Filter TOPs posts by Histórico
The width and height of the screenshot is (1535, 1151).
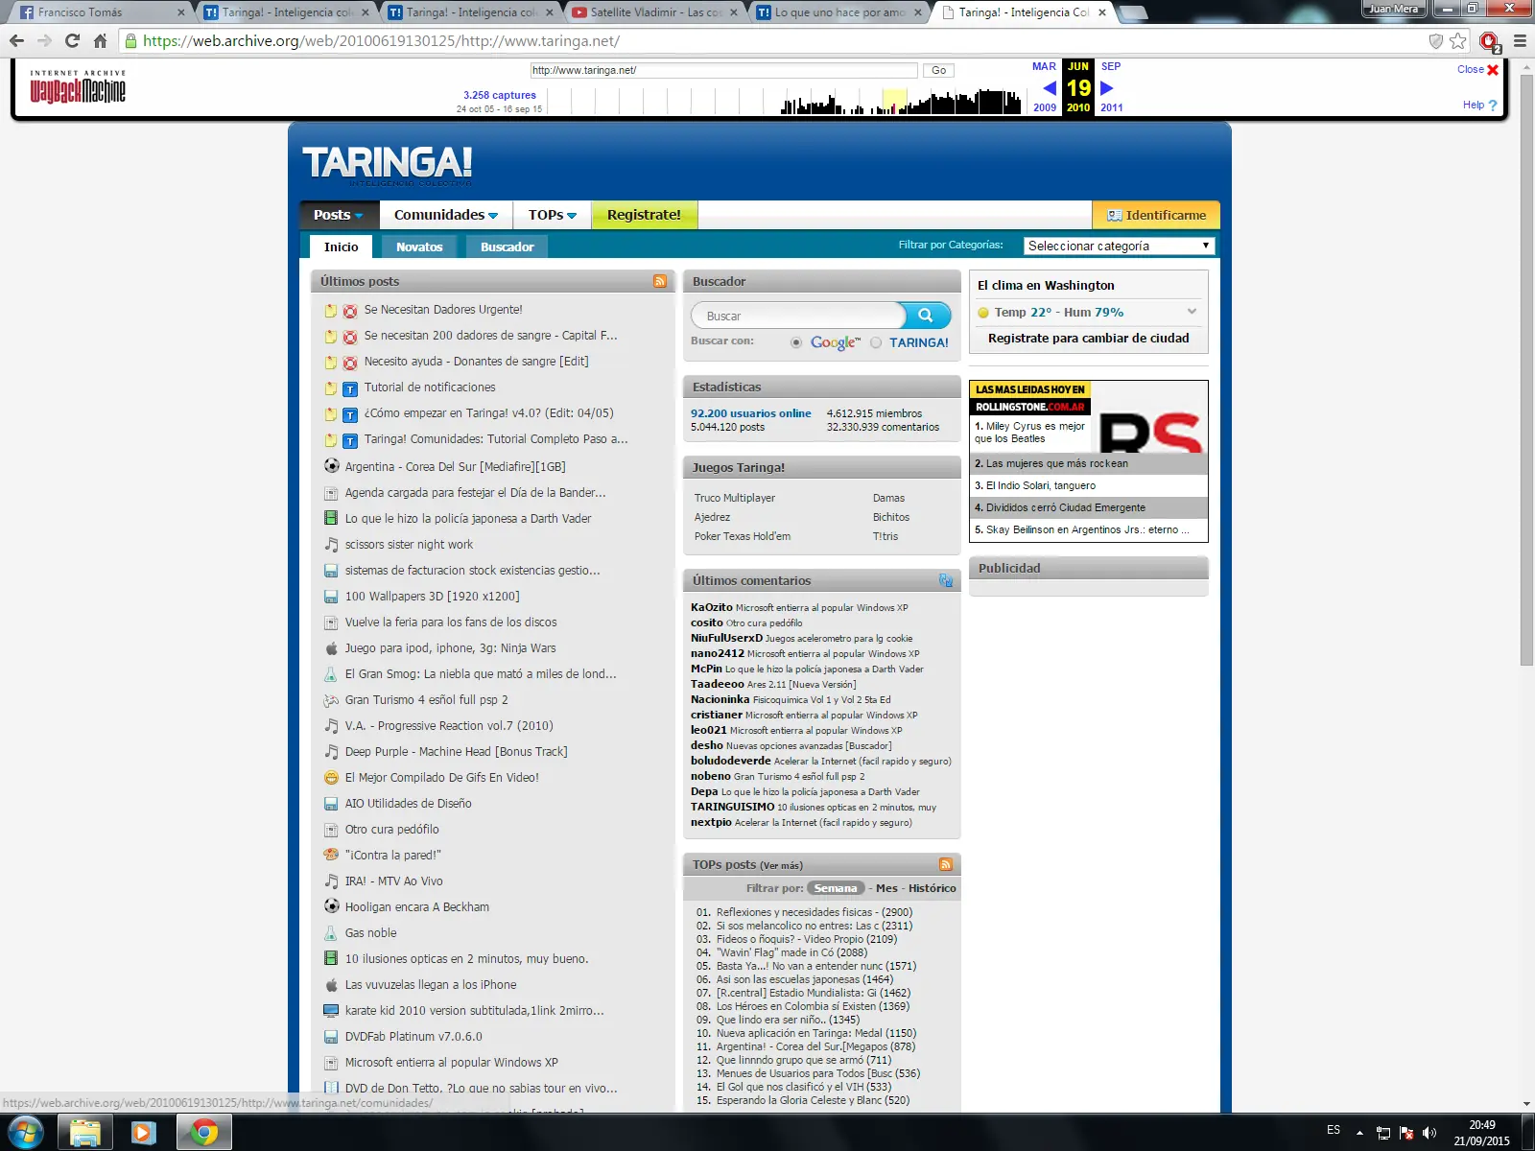coord(933,888)
